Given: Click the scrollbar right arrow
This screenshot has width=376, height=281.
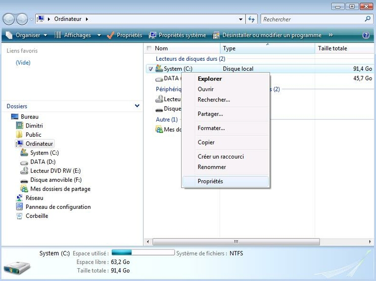Looking at the screenshot, I should pyautogui.click(x=370, y=242).
